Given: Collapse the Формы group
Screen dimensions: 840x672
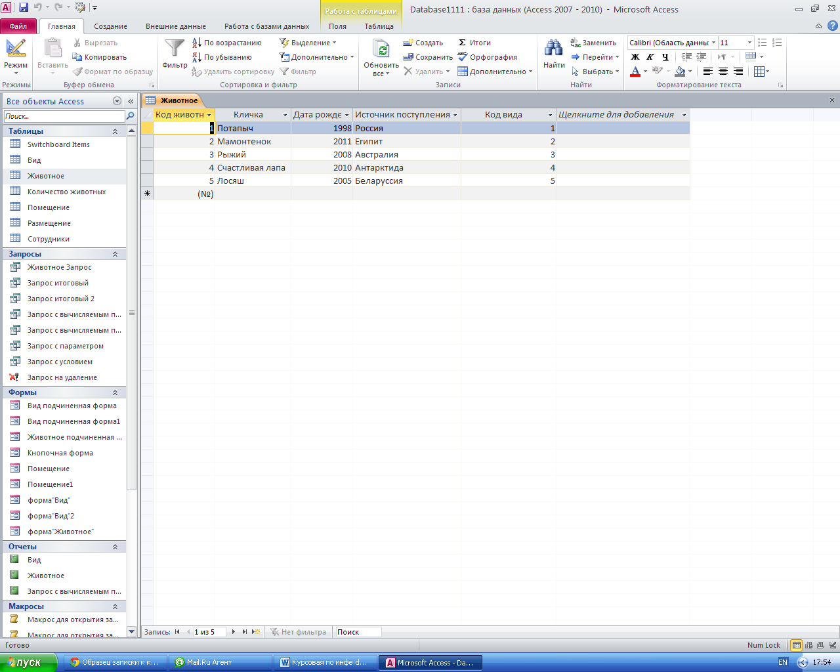Looking at the screenshot, I should (115, 392).
